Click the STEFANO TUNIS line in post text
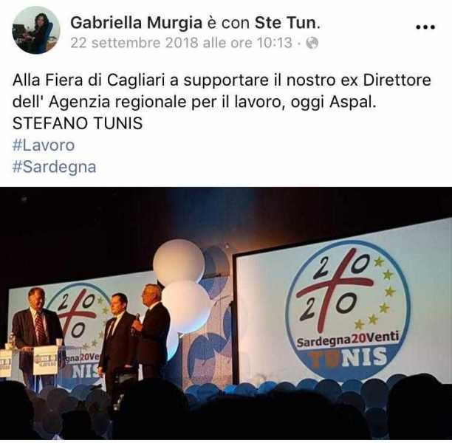This screenshot has height=443, width=452. pos(78,123)
